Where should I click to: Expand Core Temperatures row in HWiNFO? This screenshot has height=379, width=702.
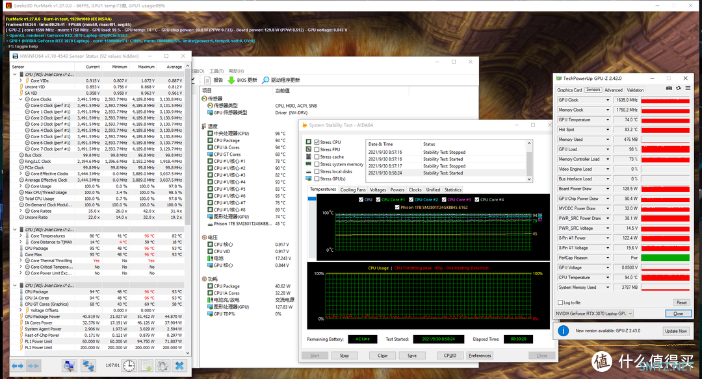coord(21,236)
